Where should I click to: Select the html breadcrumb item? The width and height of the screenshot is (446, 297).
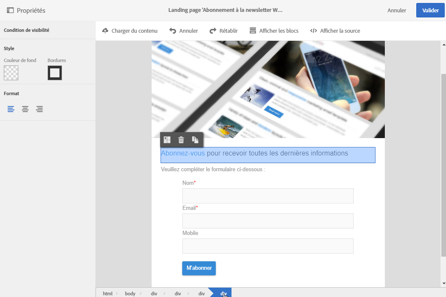click(x=107, y=293)
